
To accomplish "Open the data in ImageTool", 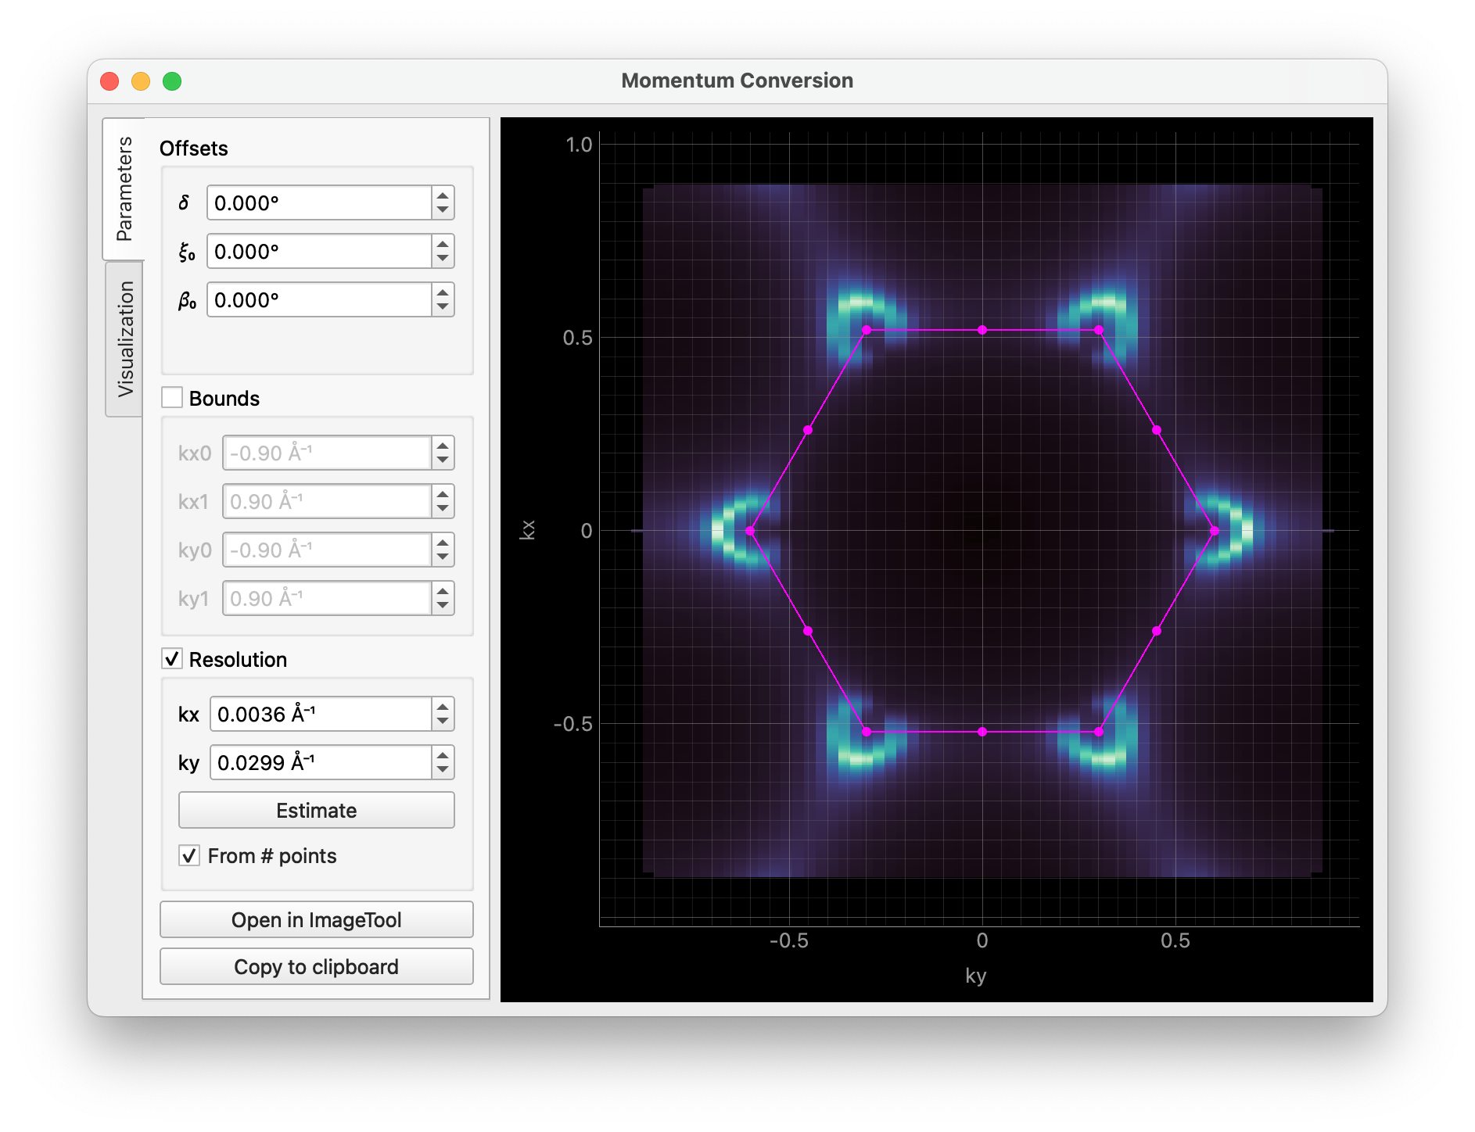I will point(316,919).
